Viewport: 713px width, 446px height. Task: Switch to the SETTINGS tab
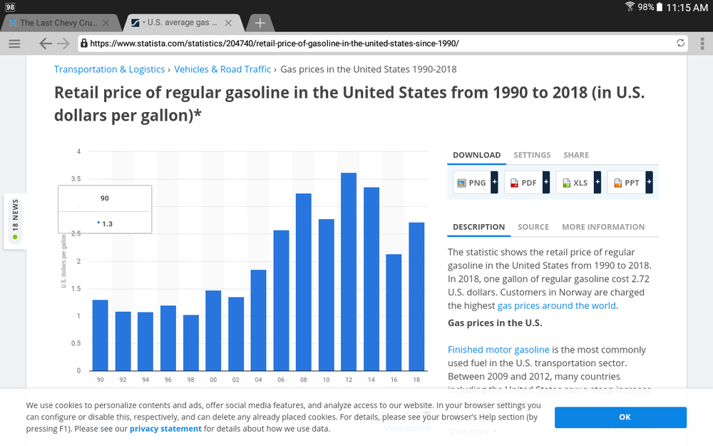(x=532, y=155)
